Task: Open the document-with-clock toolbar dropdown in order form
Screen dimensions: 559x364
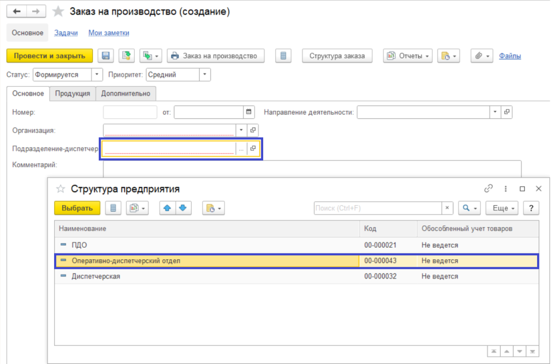Action: (449, 56)
